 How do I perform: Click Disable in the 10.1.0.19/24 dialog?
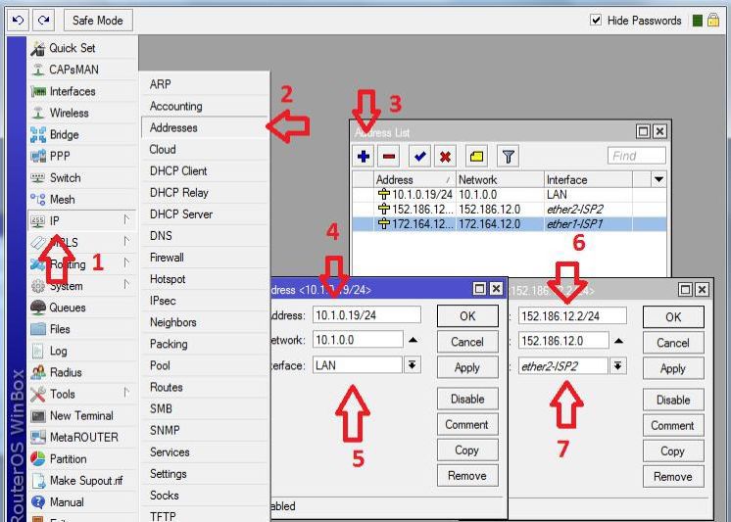point(467,399)
